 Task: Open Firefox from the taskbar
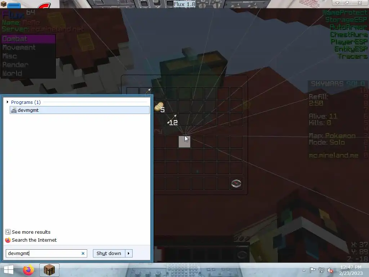(x=28, y=270)
